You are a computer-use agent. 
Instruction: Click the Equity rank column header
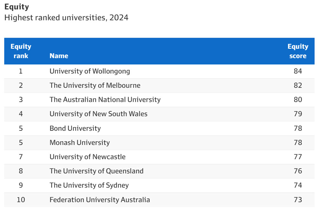point(21,51)
